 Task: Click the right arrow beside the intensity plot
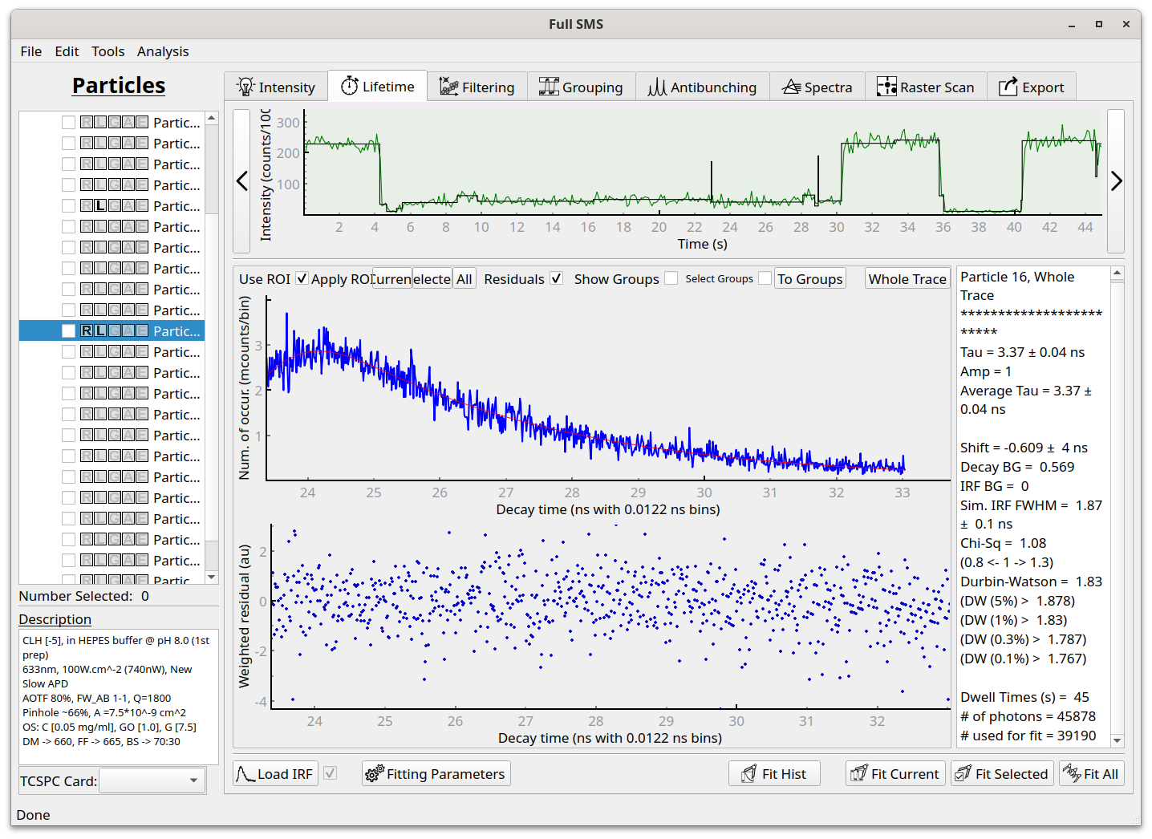[x=1116, y=181]
